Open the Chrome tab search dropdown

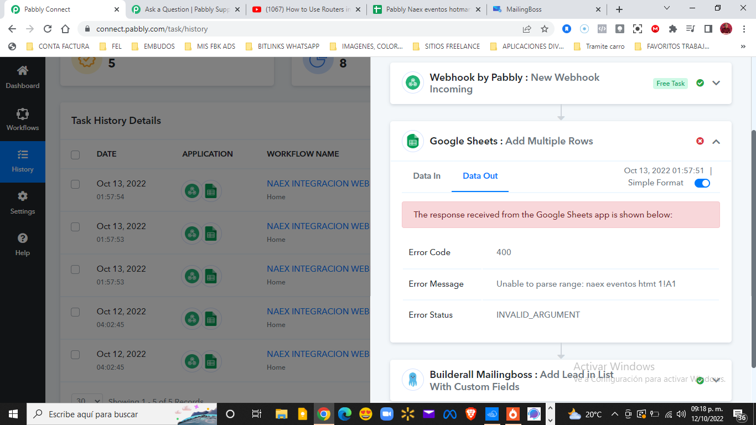coord(666,9)
